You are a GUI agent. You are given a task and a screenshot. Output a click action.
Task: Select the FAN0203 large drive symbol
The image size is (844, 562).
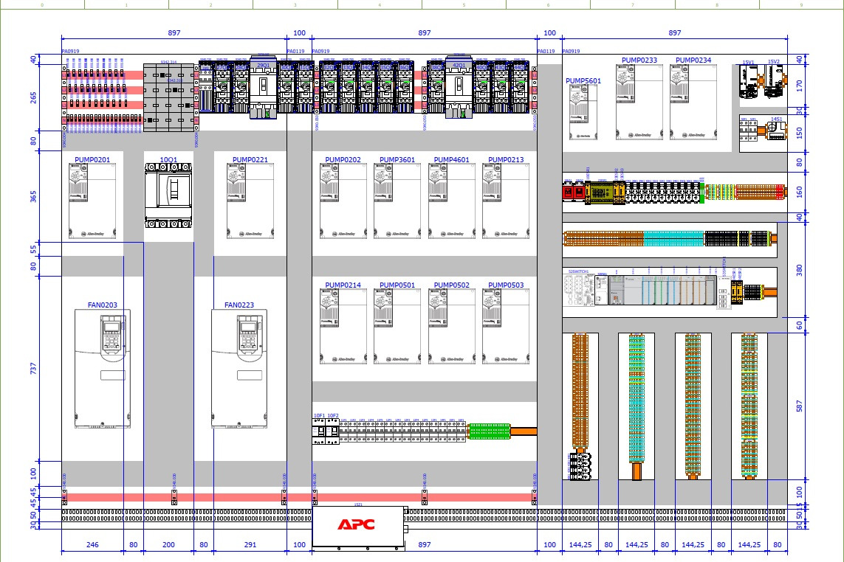click(103, 369)
